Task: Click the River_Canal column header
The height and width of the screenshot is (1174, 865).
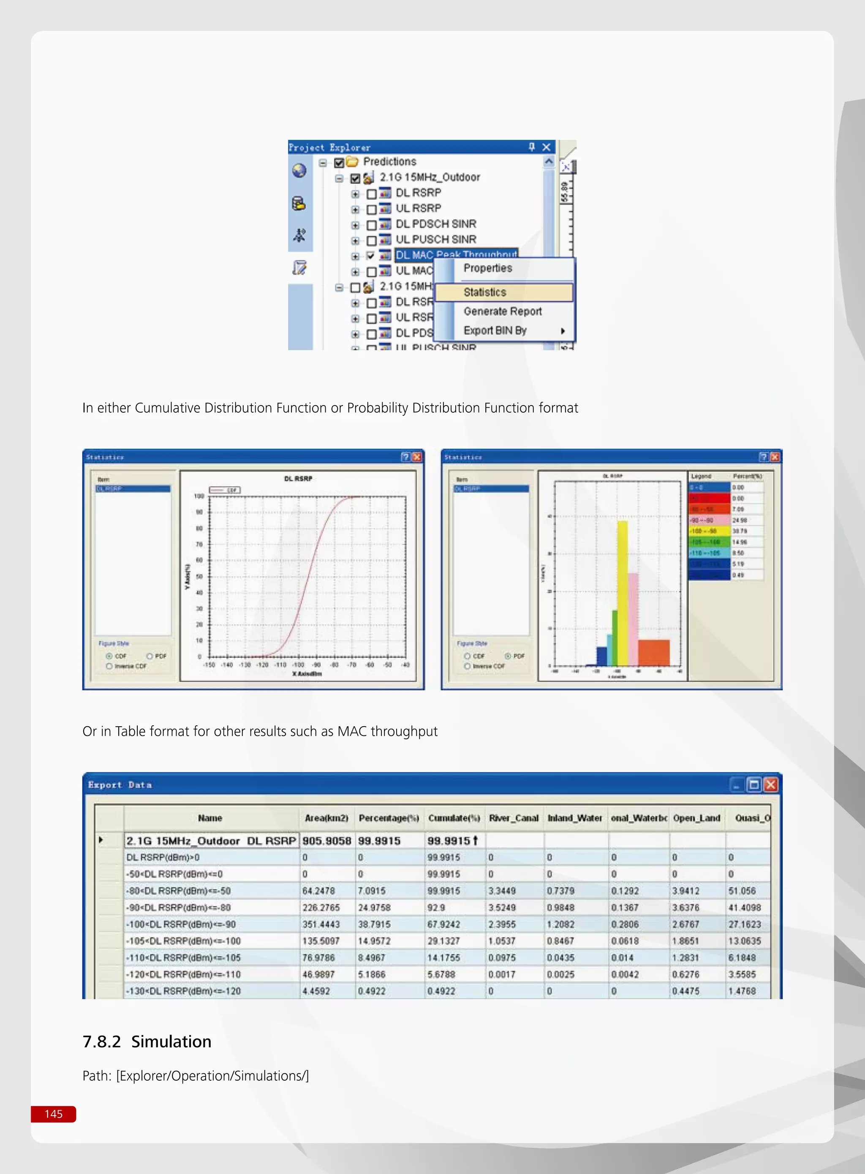Action: pos(514,818)
